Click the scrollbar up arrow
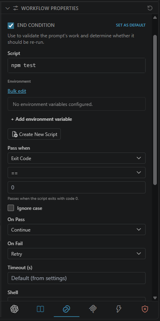The width and height of the screenshot is (160, 321). click(155, 18)
